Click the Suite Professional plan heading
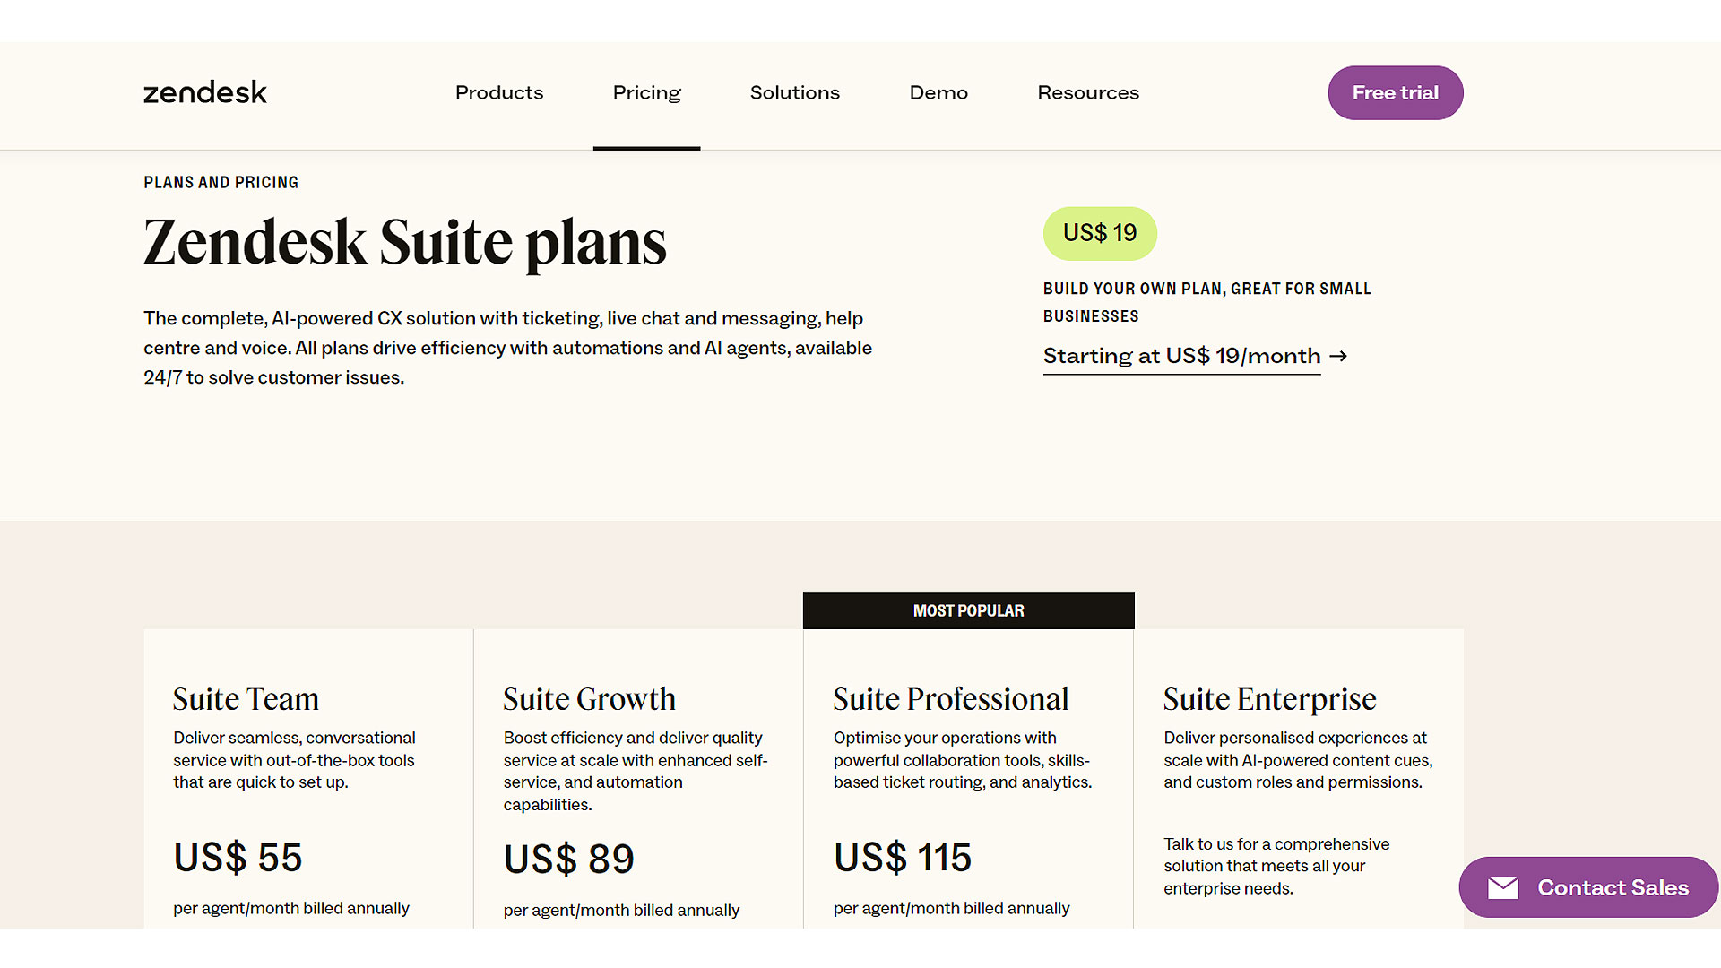1721x968 pixels. point(951,699)
